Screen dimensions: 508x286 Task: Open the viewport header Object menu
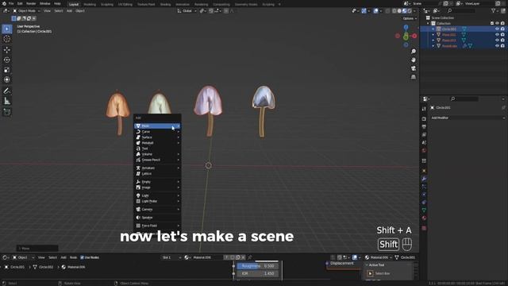79,10
